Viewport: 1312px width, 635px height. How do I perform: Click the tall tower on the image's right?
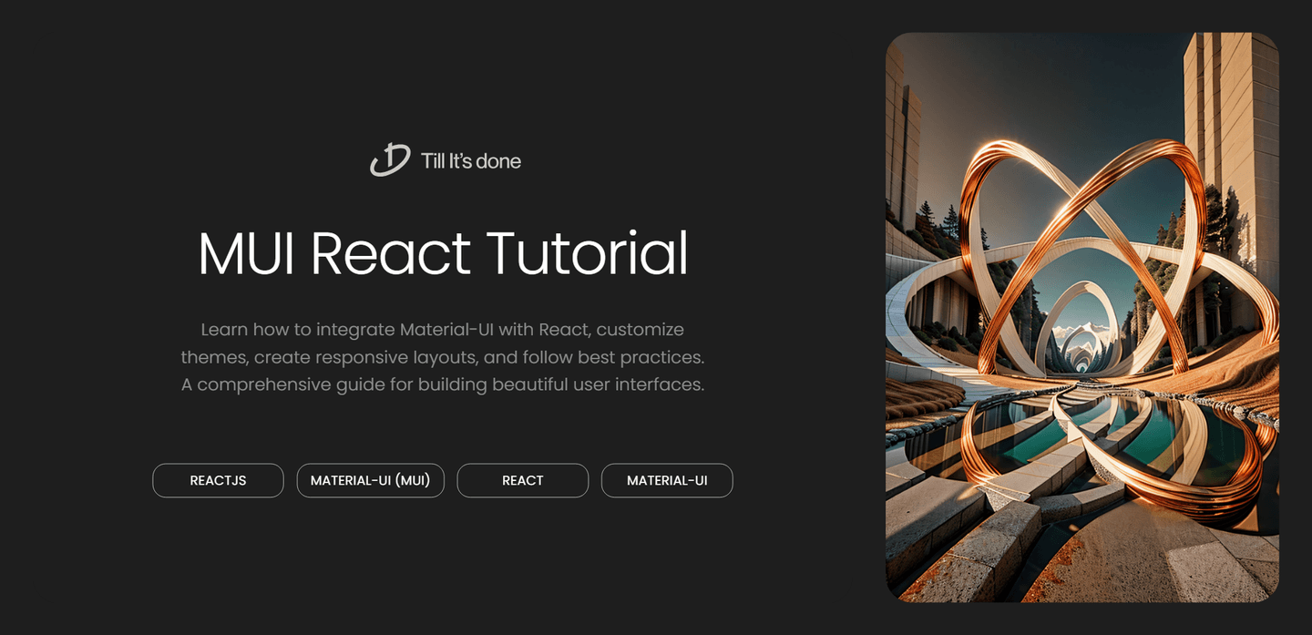(x=1230, y=118)
